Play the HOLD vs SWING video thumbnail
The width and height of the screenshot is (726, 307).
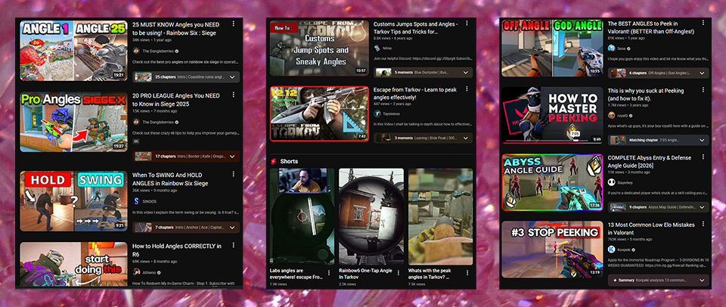click(73, 200)
